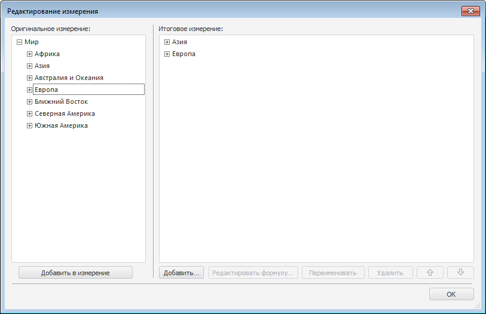Click the resize grip in the dialog corner
The width and height of the screenshot is (486, 314).
pyautogui.click(x=477, y=306)
